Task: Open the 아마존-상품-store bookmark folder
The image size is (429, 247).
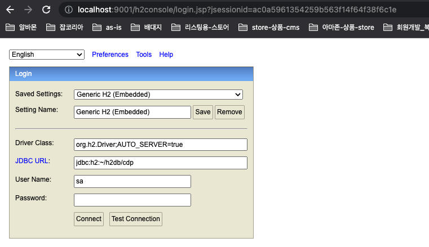Action: pos(342,28)
